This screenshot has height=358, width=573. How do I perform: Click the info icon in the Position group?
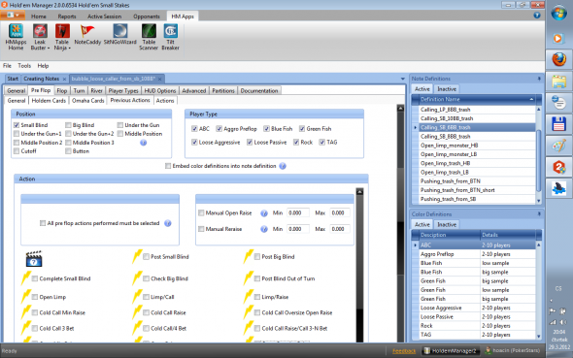144,143
